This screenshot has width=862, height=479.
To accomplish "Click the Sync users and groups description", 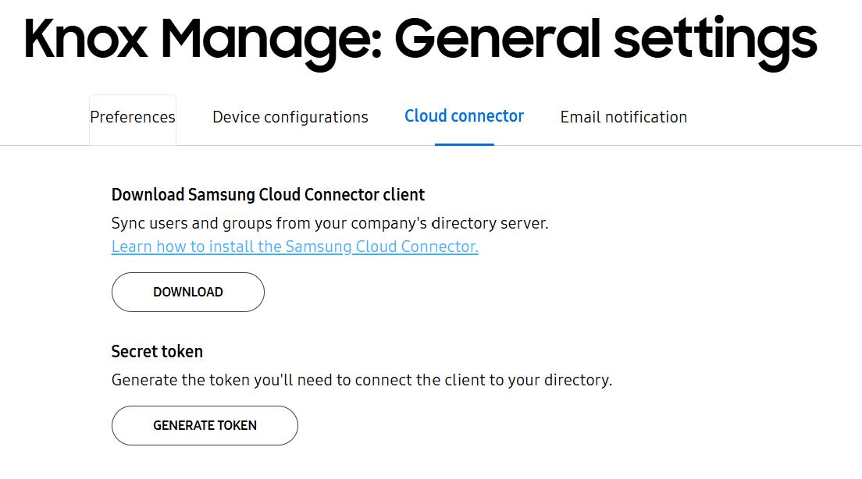I will (329, 224).
